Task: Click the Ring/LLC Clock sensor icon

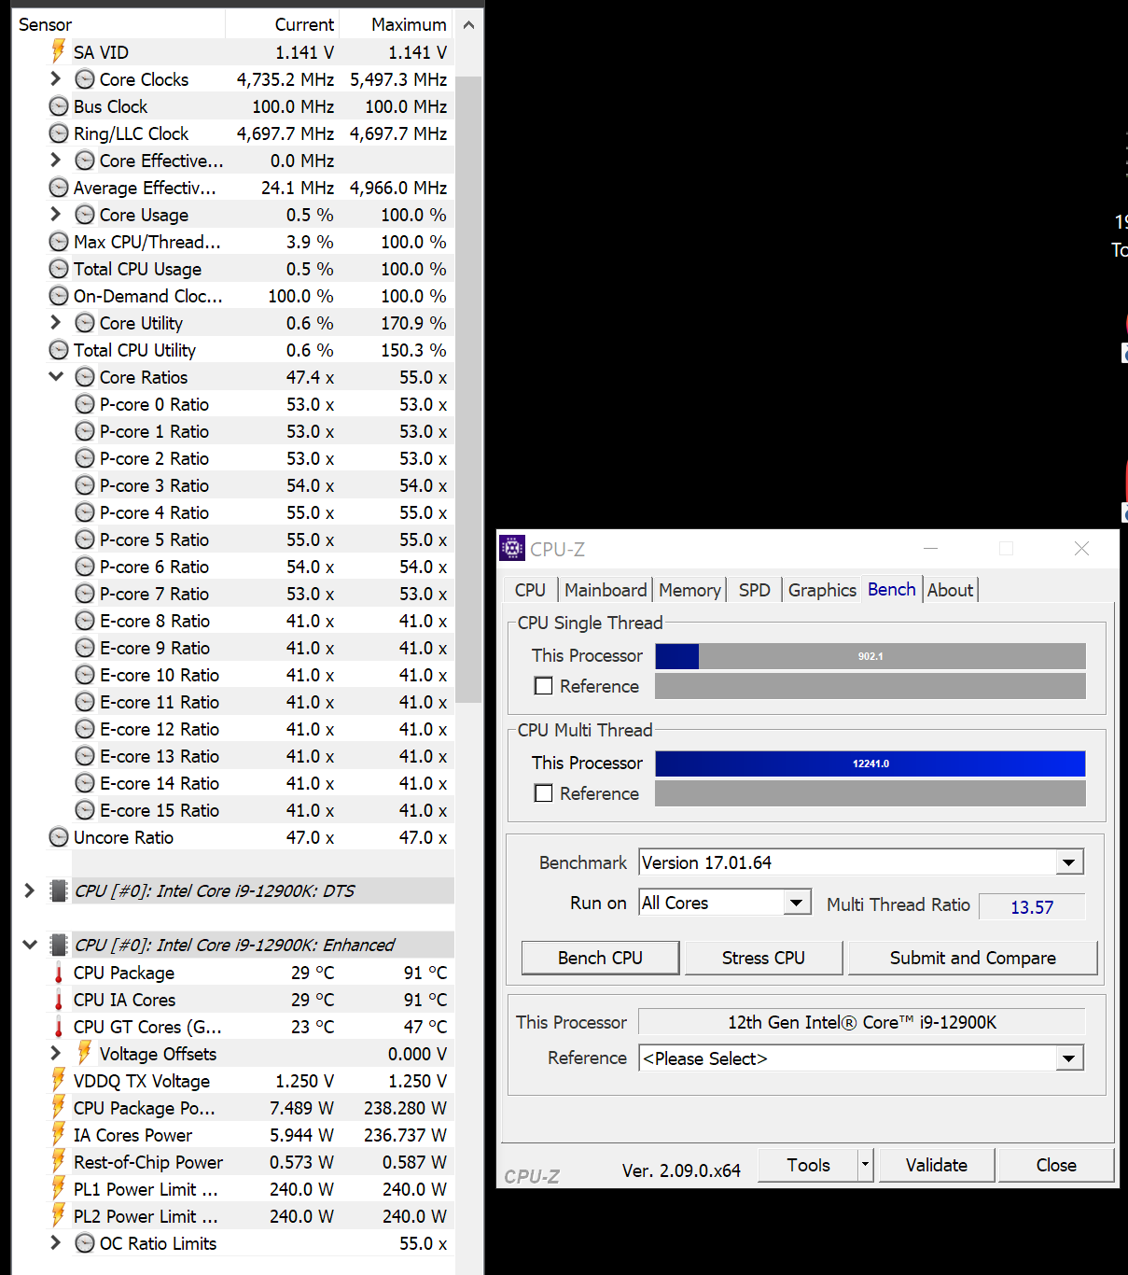Action: point(59,133)
